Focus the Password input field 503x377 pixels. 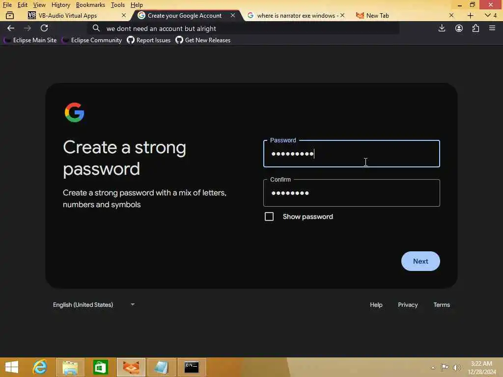coord(351,154)
